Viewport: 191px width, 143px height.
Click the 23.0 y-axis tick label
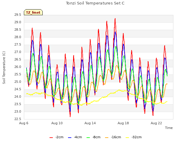point(18,111)
